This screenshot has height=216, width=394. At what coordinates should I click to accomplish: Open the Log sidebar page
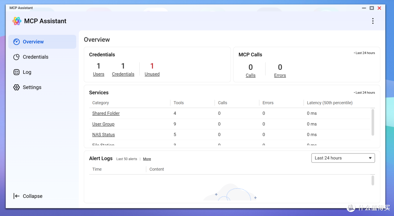point(42,72)
